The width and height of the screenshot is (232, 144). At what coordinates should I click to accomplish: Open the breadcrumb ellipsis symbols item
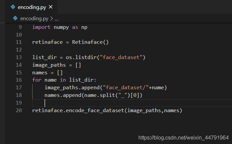click(56, 19)
